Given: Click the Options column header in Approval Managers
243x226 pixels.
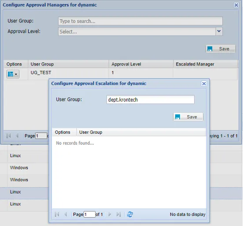Looking at the screenshot, I should [16, 64].
